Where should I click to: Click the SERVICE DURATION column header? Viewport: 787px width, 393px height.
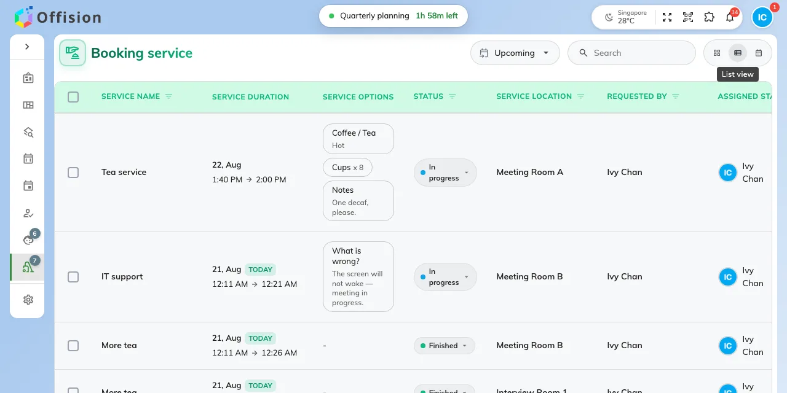pyautogui.click(x=250, y=97)
